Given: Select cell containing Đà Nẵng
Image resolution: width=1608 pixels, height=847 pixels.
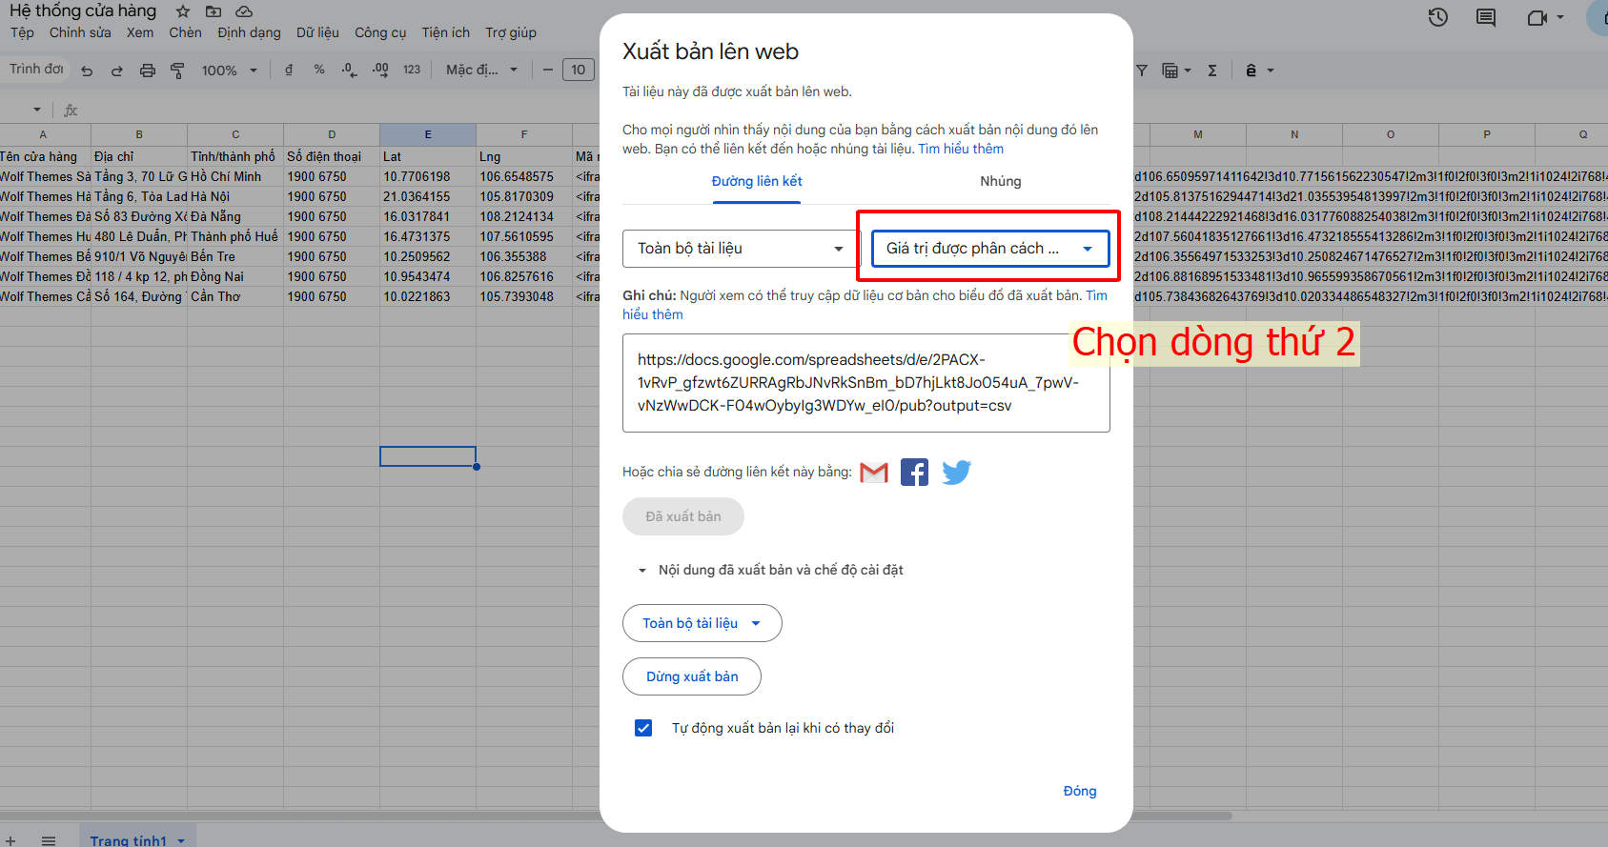Looking at the screenshot, I should 235,216.
